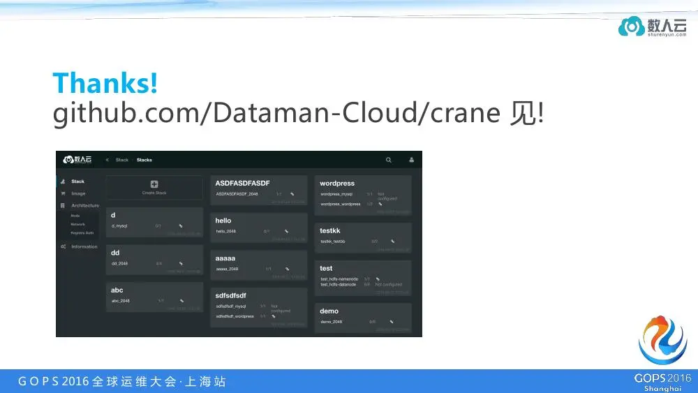Screen dimensions: 698x393
Task: Select the hello_2048 service name
Action: pos(225,232)
